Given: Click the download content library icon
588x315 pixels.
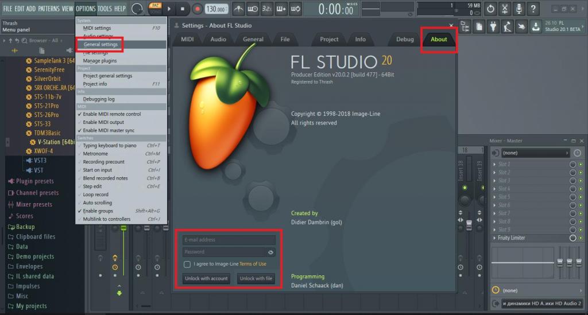Looking at the screenshot, I should (536, 26).
